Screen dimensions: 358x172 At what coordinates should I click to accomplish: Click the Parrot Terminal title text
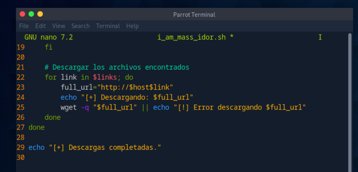click(x=194, y=15)
